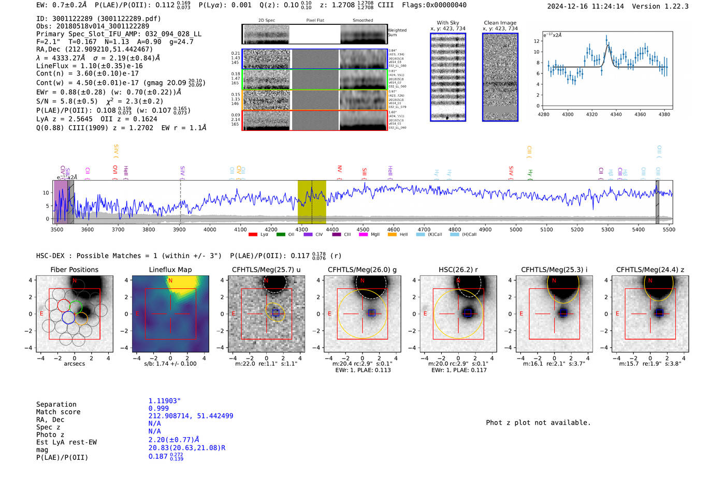Click the Est LyA rest-EW value 2.20(±0.77)Å

coord(174,440)
